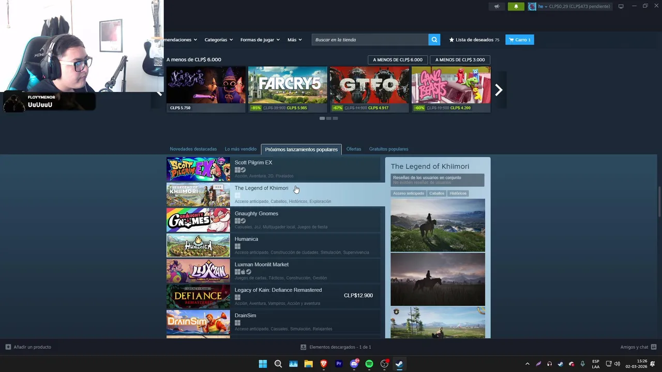Image resolution: width=662 pixels, height=372 pixels.
Task: Switch to Lo más vendido tab
Action: point(240,149)
